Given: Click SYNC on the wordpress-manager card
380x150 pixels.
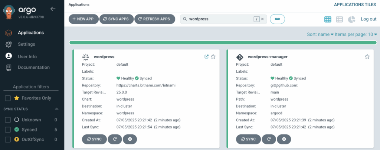Looking at the screenshot, I should tap(248, 139).
